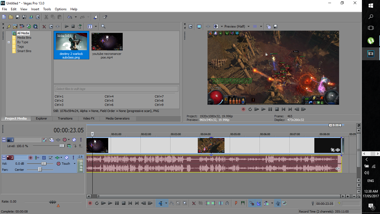Arm audio track 2 for record
This screenshot has height=214, width=380.
tap(31, 158)
